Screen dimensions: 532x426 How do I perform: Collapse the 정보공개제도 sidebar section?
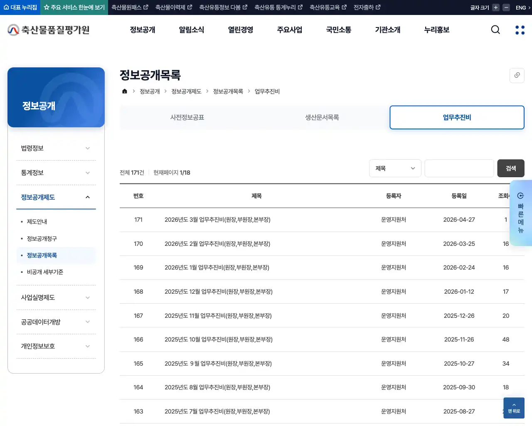coord(56,197)
